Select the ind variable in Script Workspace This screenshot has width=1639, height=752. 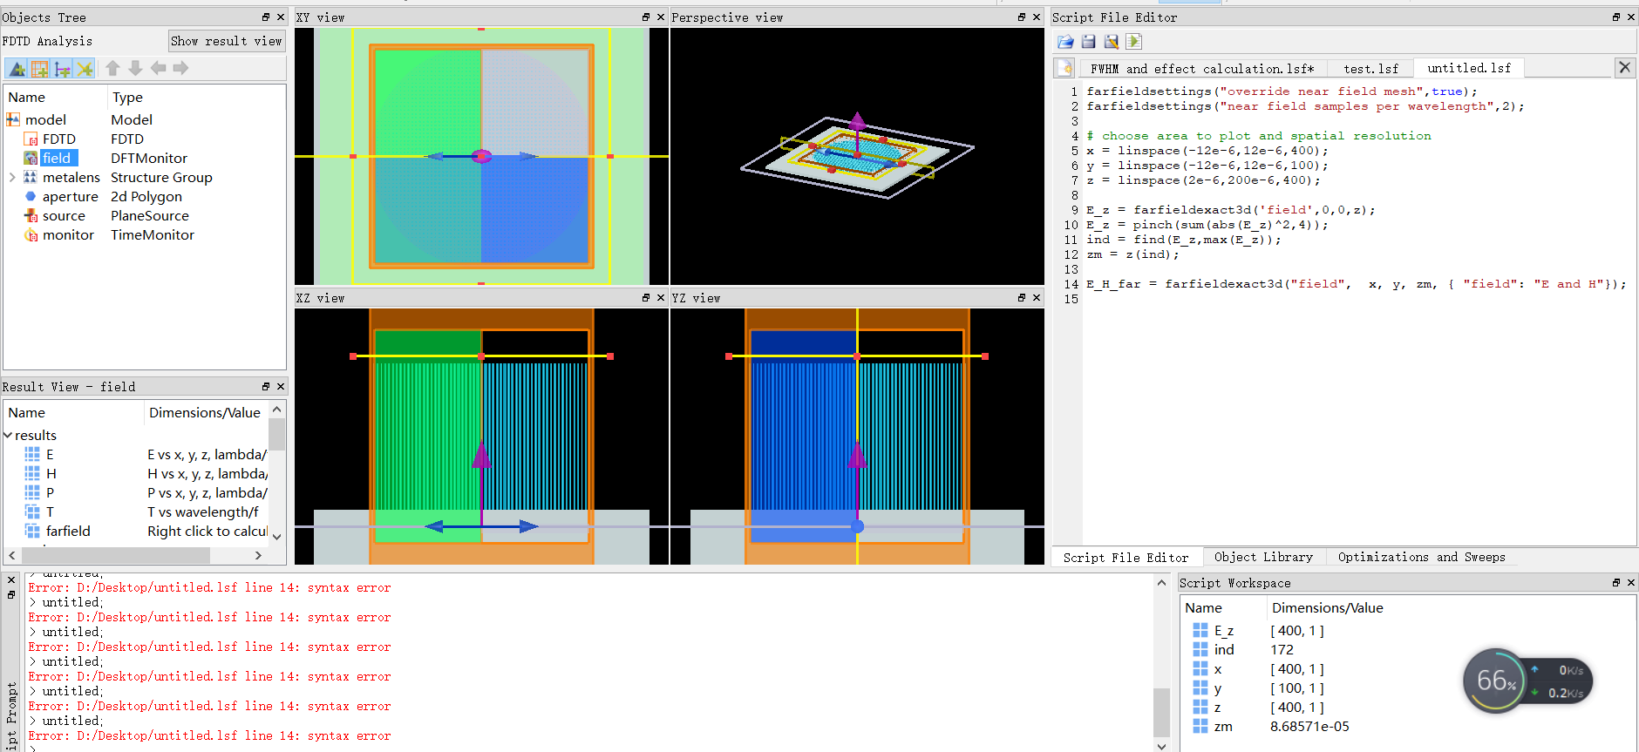click(1224, 650)
